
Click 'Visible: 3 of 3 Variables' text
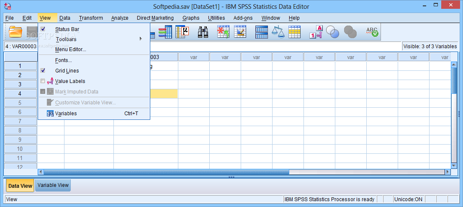430,47
